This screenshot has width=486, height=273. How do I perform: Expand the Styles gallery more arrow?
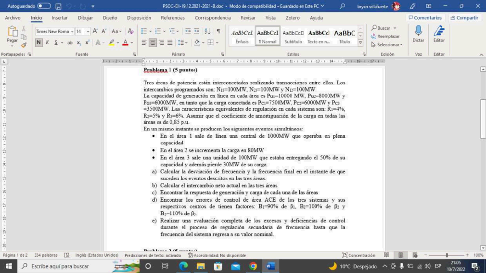tap(360, 43)
